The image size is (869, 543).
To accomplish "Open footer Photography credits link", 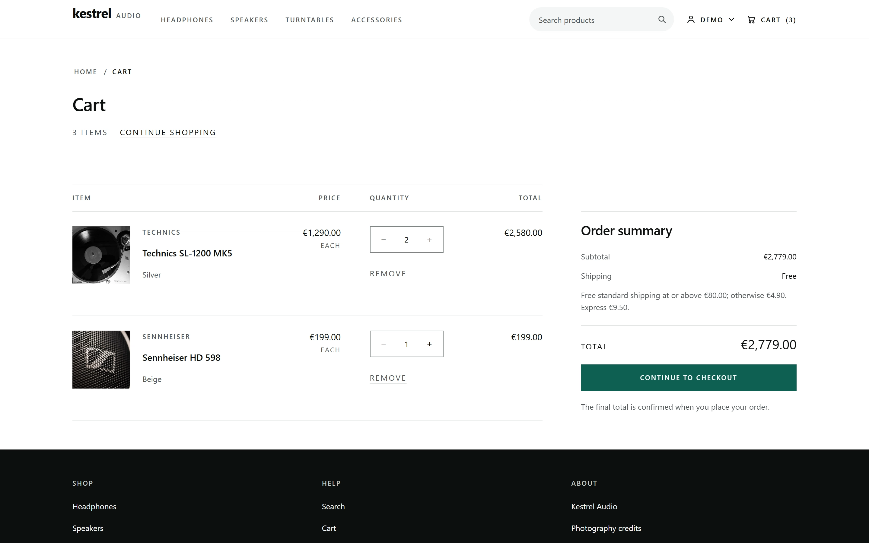I will click(x=606, y=528).
